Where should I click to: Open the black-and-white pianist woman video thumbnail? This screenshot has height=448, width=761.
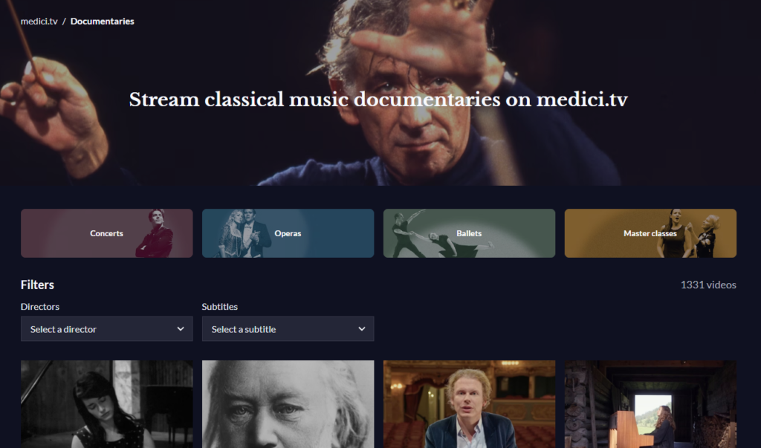pos(107,404)
